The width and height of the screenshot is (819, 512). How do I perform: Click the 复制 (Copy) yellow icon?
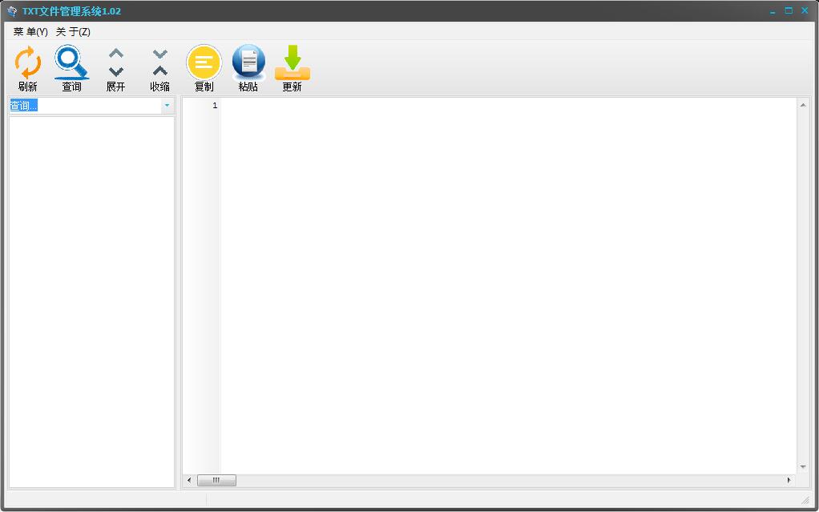click(203, 61)
